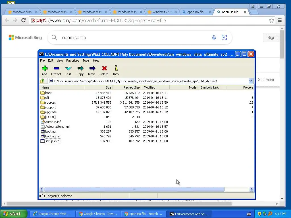The width and height of the screenshot is (291, 218).
Task: Click the red Delete icon
Action: (104, 68)
